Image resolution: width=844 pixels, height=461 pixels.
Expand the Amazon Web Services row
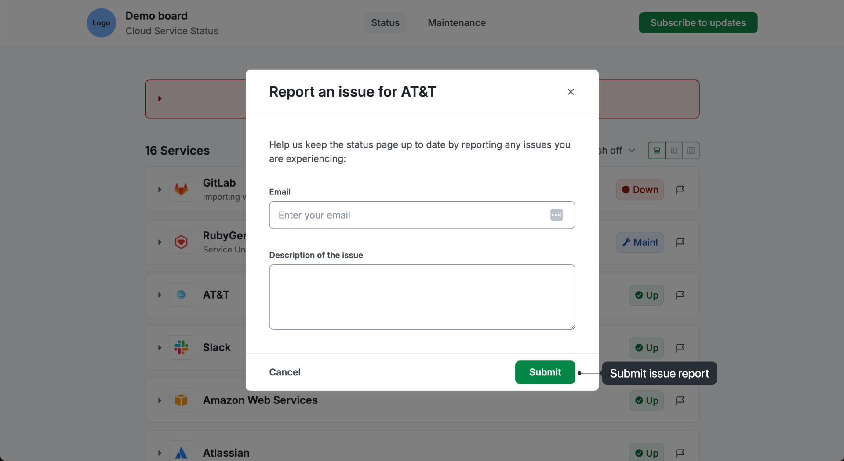160,400
